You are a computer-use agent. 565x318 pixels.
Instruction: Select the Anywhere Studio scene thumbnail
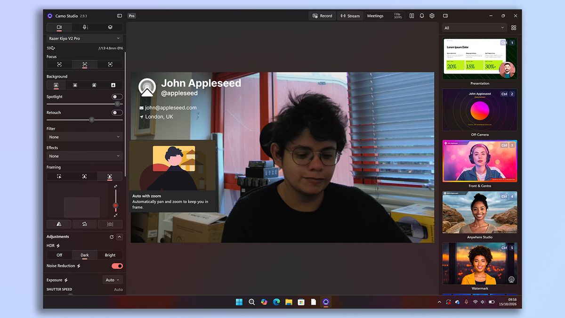[480, 212]
